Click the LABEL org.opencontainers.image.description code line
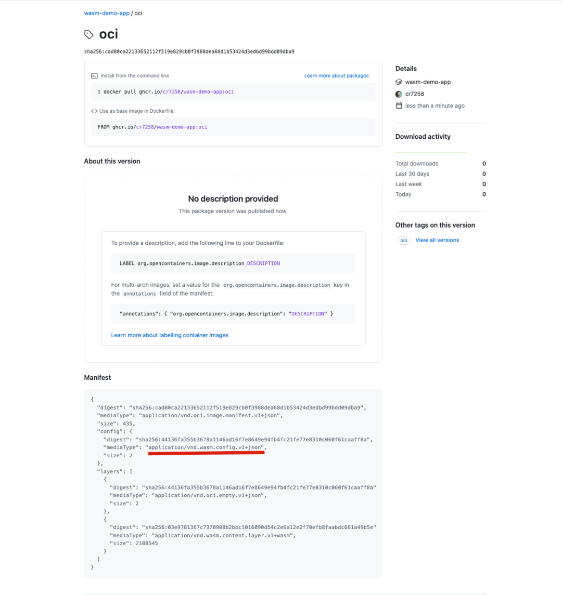This screenshot has width=562, height=595. tap(200, 263)
